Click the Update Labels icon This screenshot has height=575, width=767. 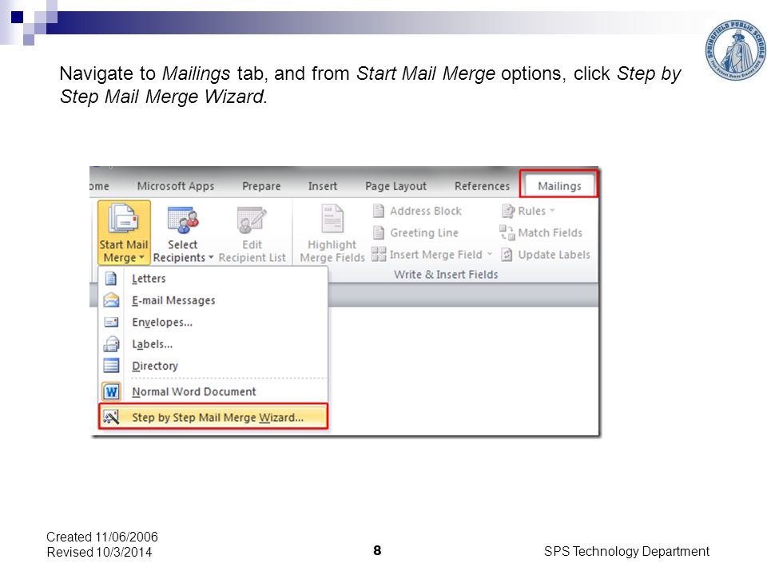(507, 254)
